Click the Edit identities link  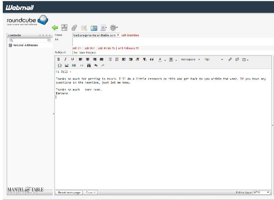point(130,35)
